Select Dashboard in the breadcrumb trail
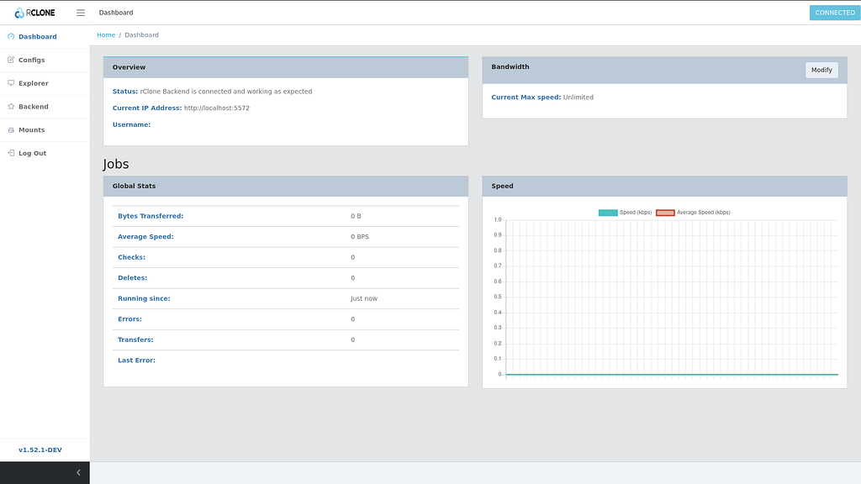Screen dimensions: 861x484 pyautogui.click(x=141, y=34)
